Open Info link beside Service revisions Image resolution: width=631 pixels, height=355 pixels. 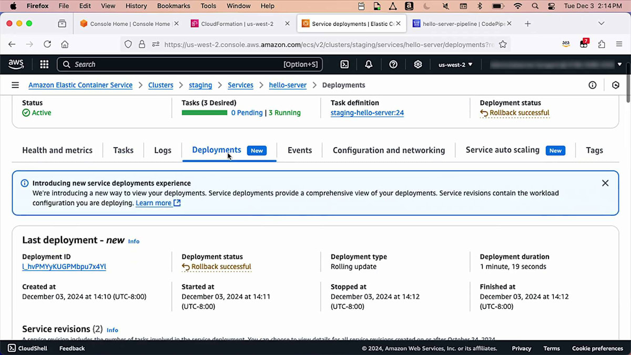click(113, 330)
